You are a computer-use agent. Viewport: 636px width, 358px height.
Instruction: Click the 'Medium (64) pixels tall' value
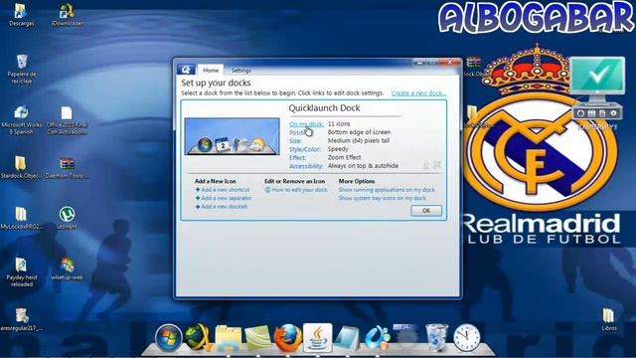coord(359,141)
